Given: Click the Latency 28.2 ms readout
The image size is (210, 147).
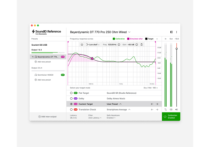Looking at the screenshot, I should [73, 117].
